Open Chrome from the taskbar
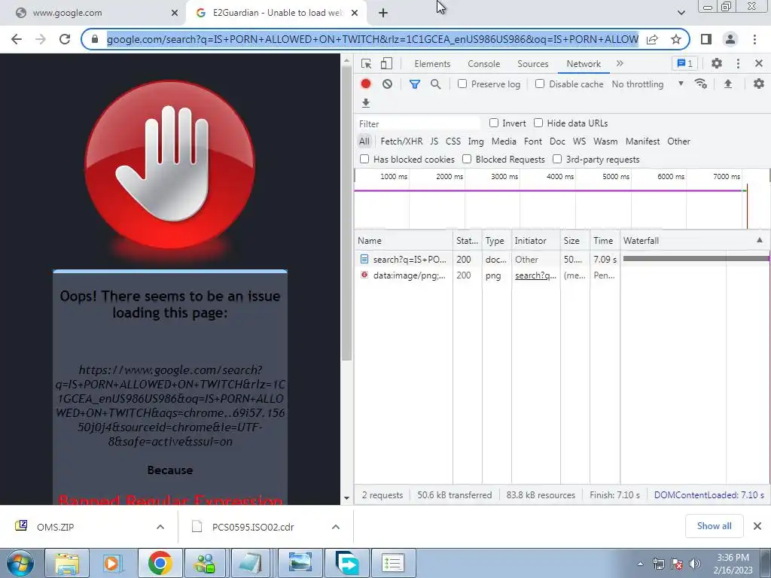The height and width of the screenshot is (578, 771). (x=160, y=563)
